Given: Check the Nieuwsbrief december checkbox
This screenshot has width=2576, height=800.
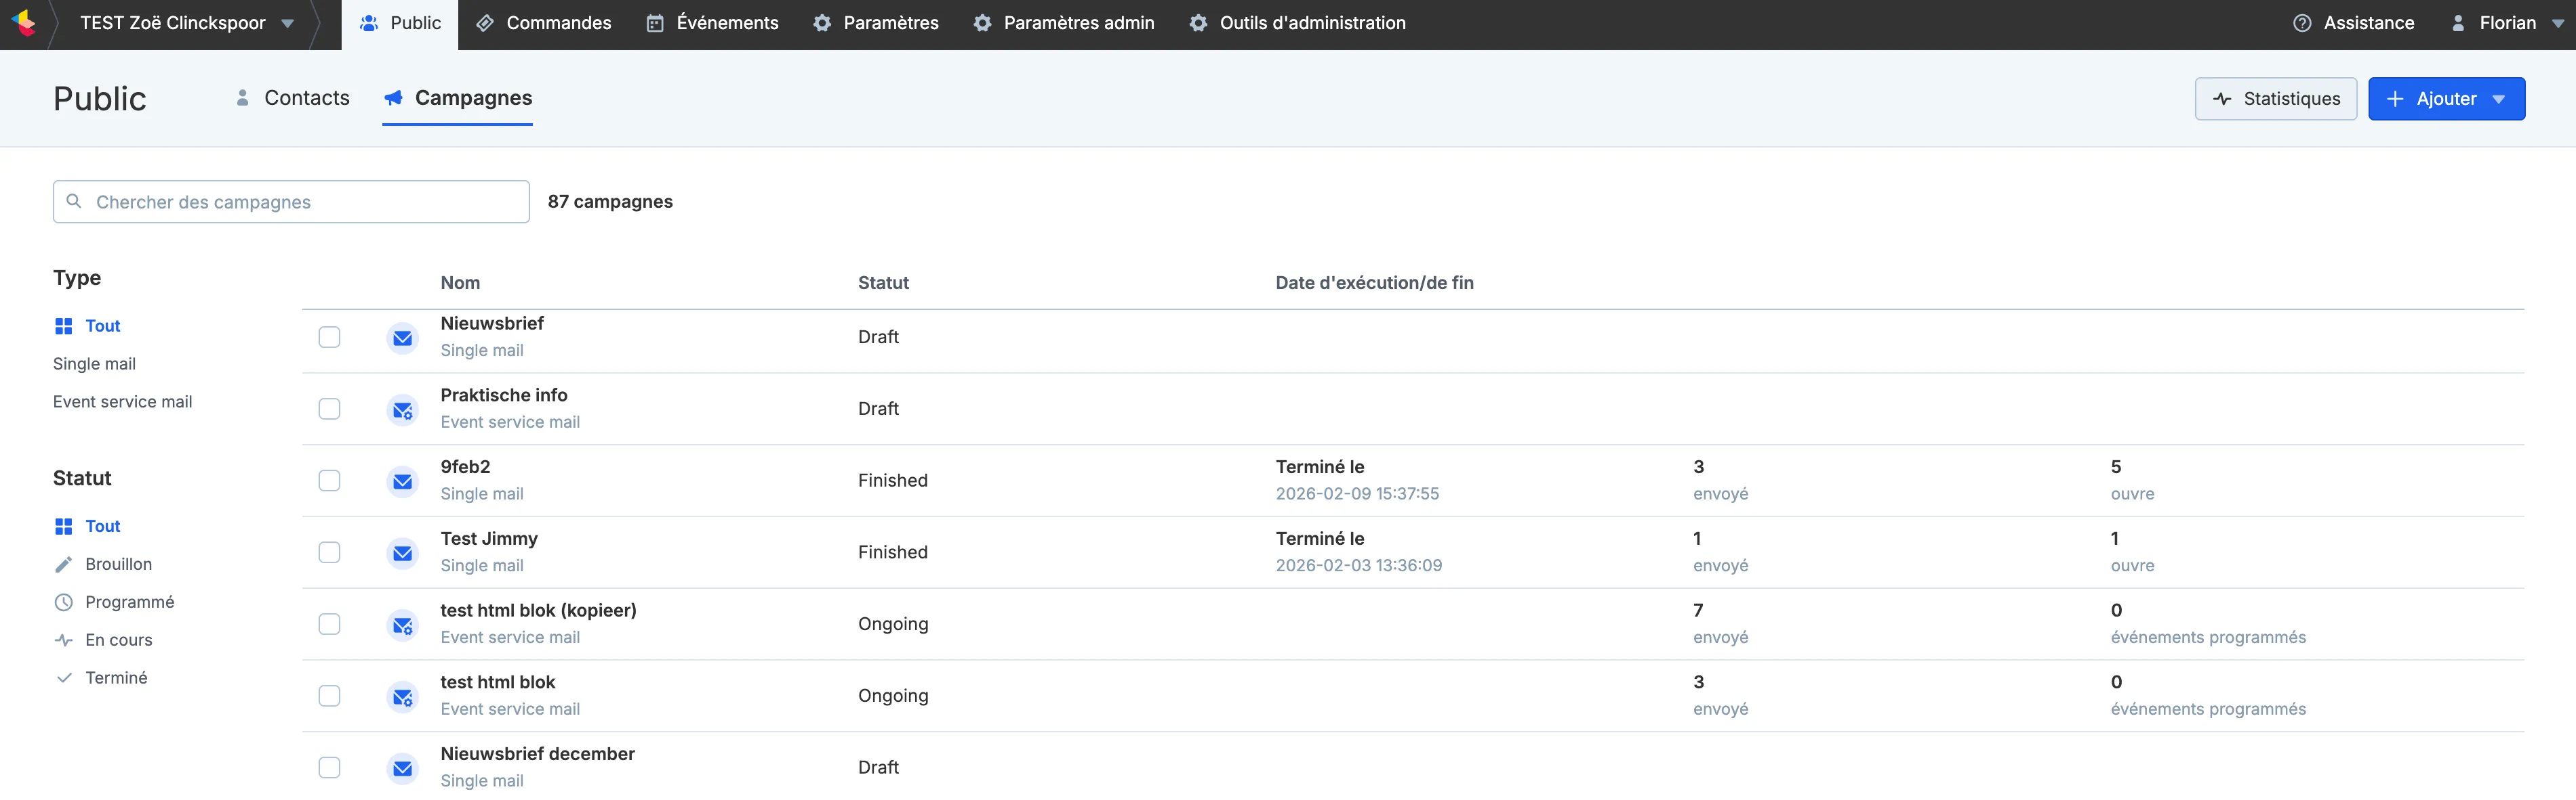Looking at the screenshot, I should (329, 767).
